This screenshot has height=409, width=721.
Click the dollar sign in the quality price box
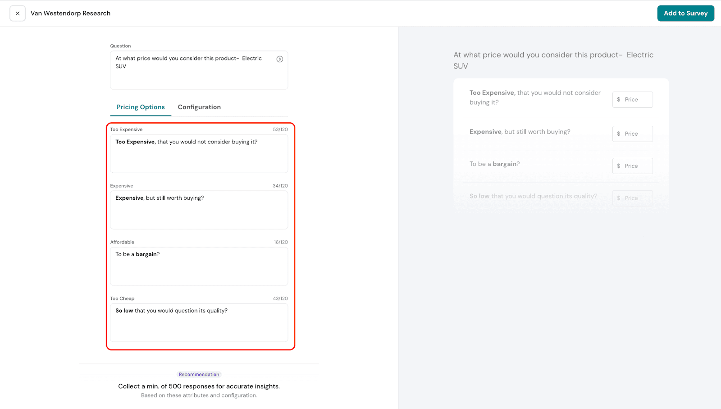pos(618,198)
